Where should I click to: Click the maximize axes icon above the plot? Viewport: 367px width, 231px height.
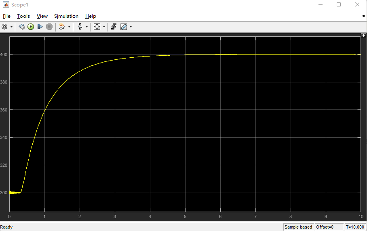coord(363,35)
